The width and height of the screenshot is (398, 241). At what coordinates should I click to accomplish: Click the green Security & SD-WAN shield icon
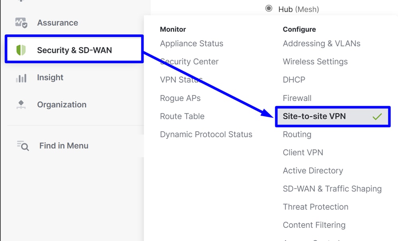click(21, 50)
